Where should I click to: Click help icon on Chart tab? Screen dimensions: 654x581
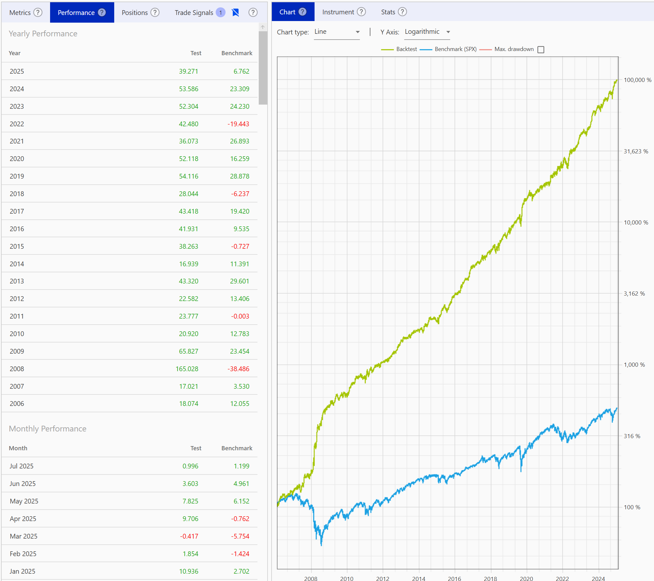coord(302,12)
